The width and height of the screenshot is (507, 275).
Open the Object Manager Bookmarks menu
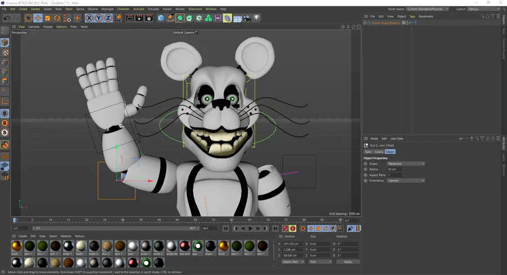pos(426,16)
